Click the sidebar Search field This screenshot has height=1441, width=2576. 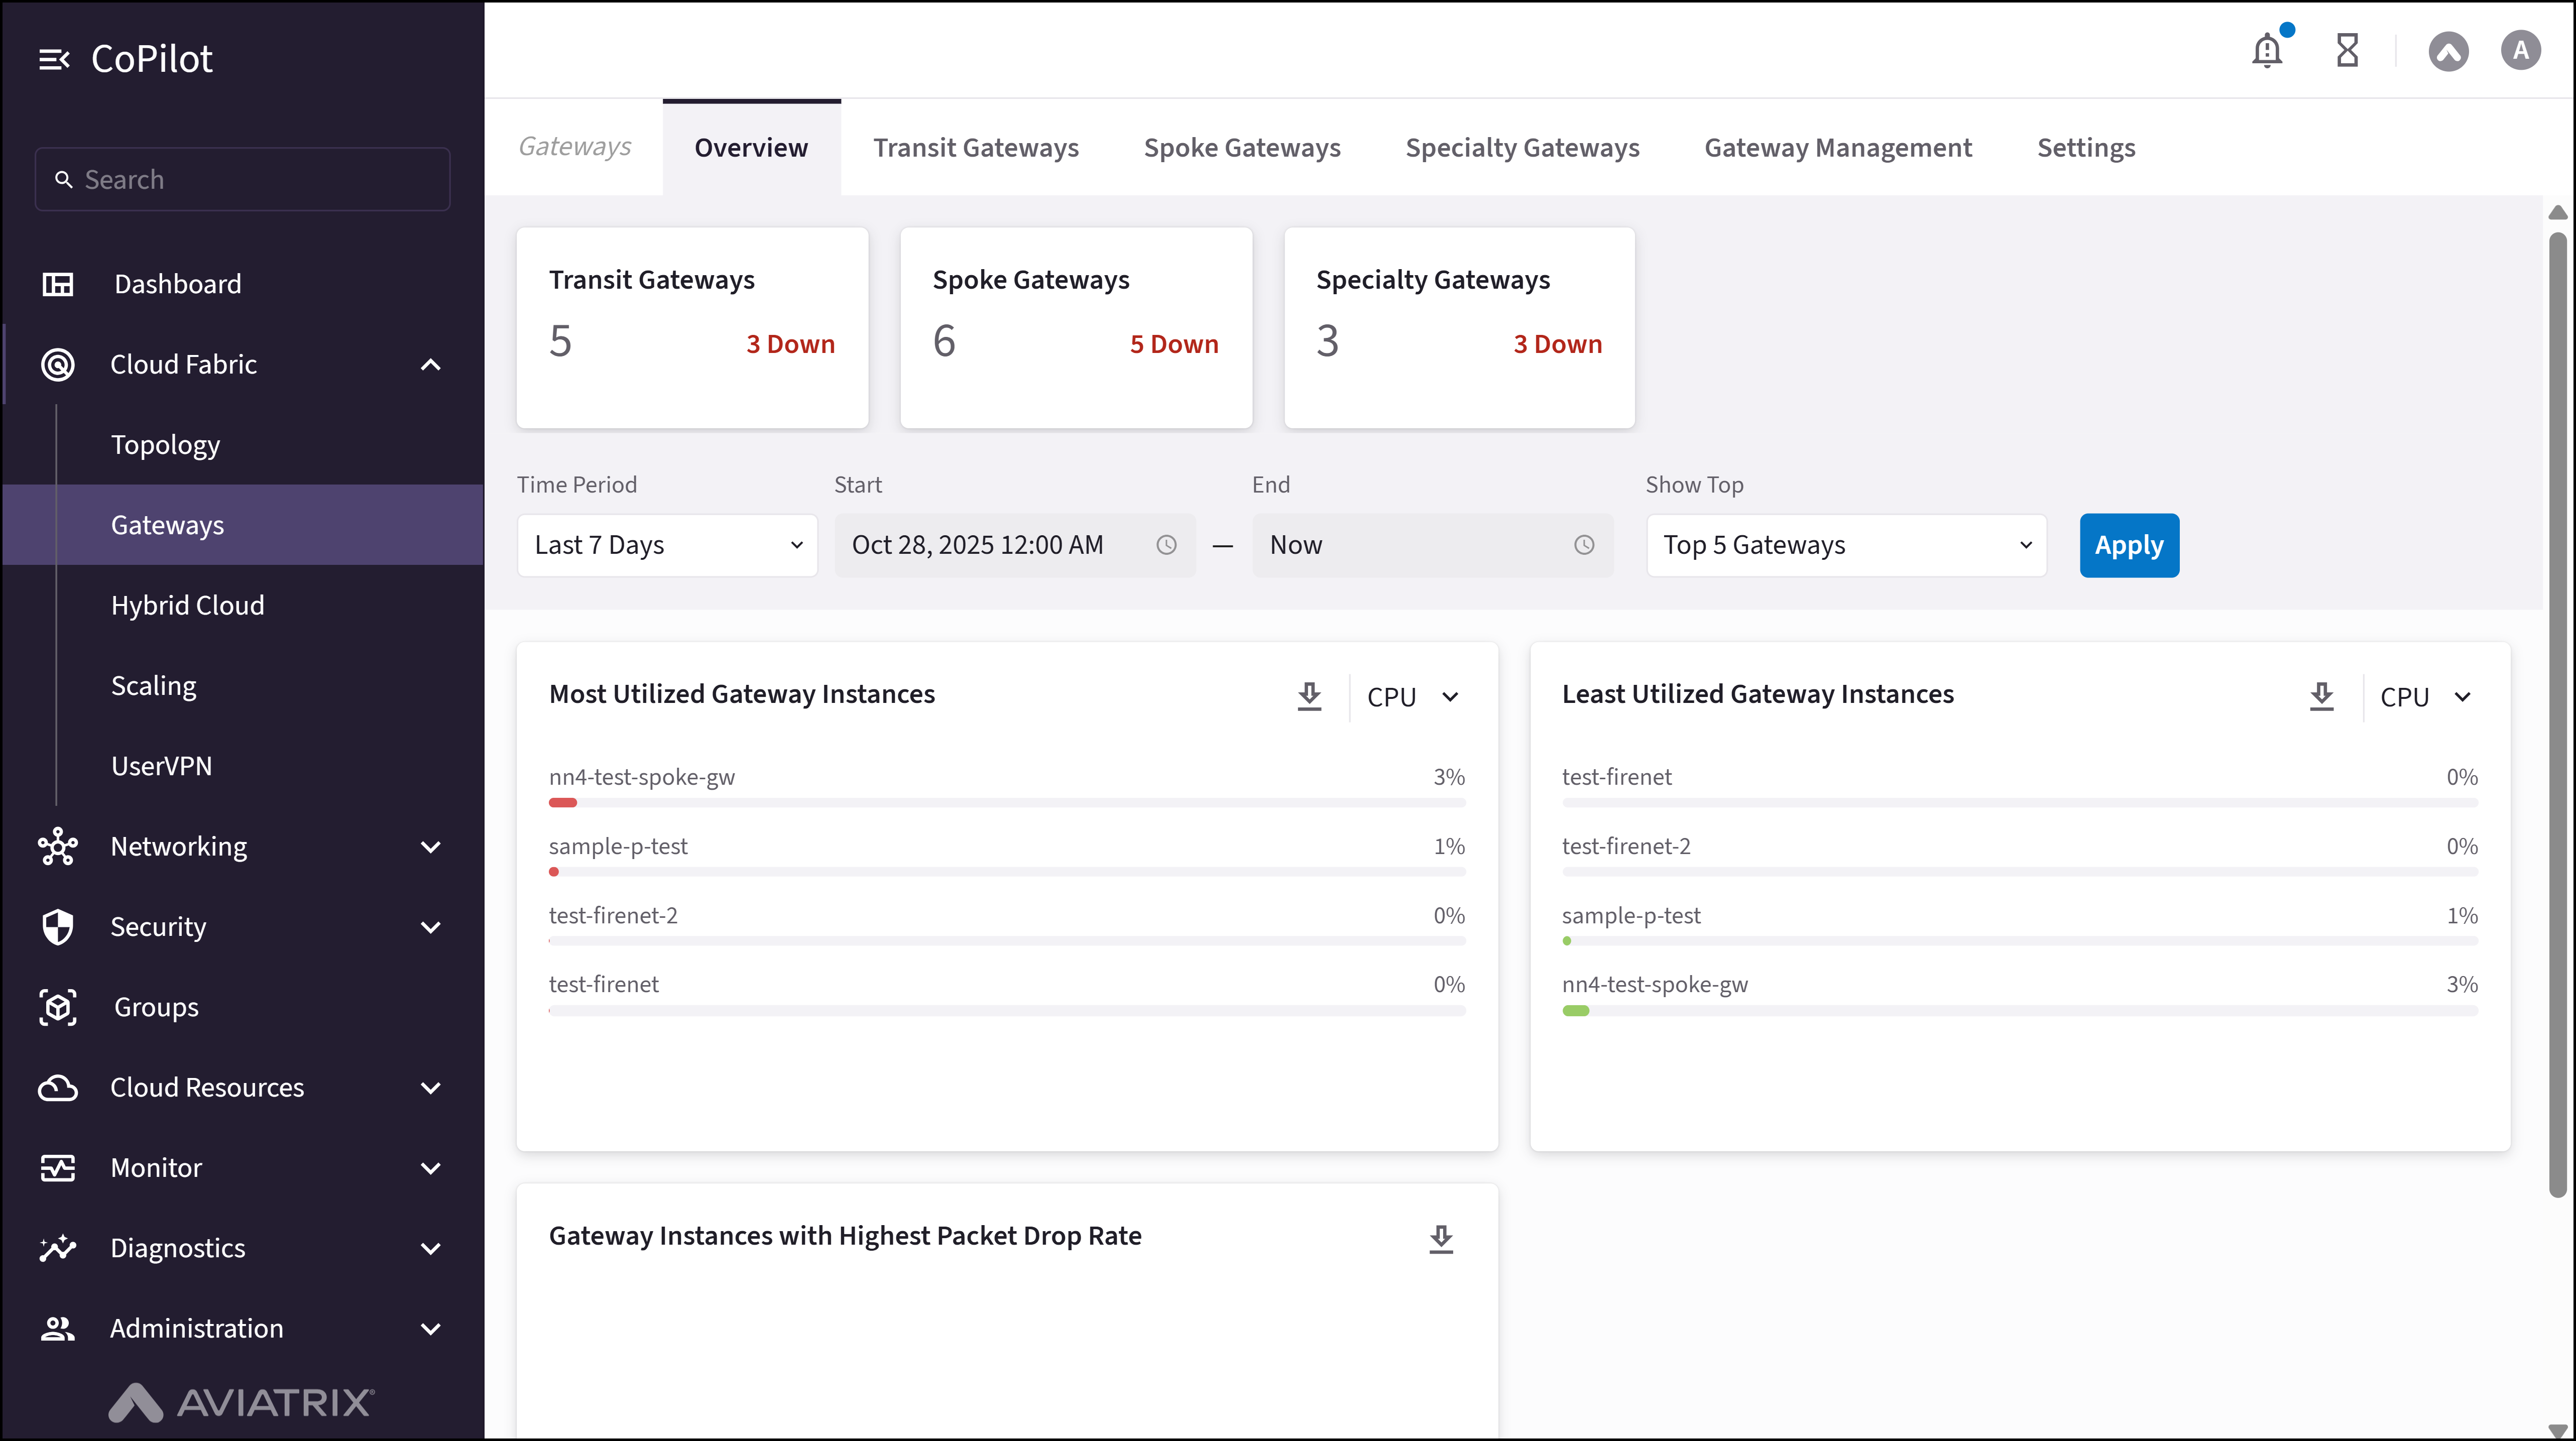242,180
